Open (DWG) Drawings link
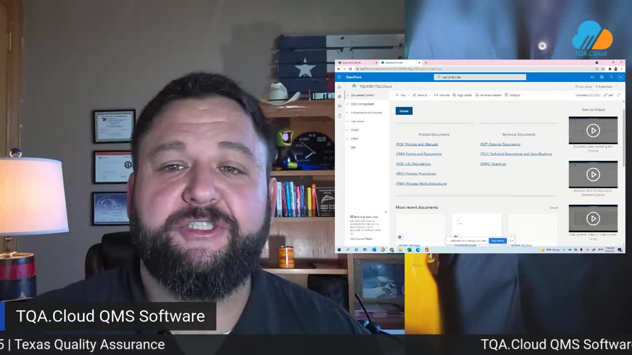The image size is (632, 355). (x=493, y=164)
